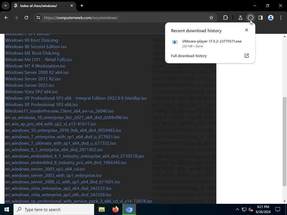
Task: Open the VMware-player-17.5.2-23775571.exe download
Action: (x=210, y=43)
